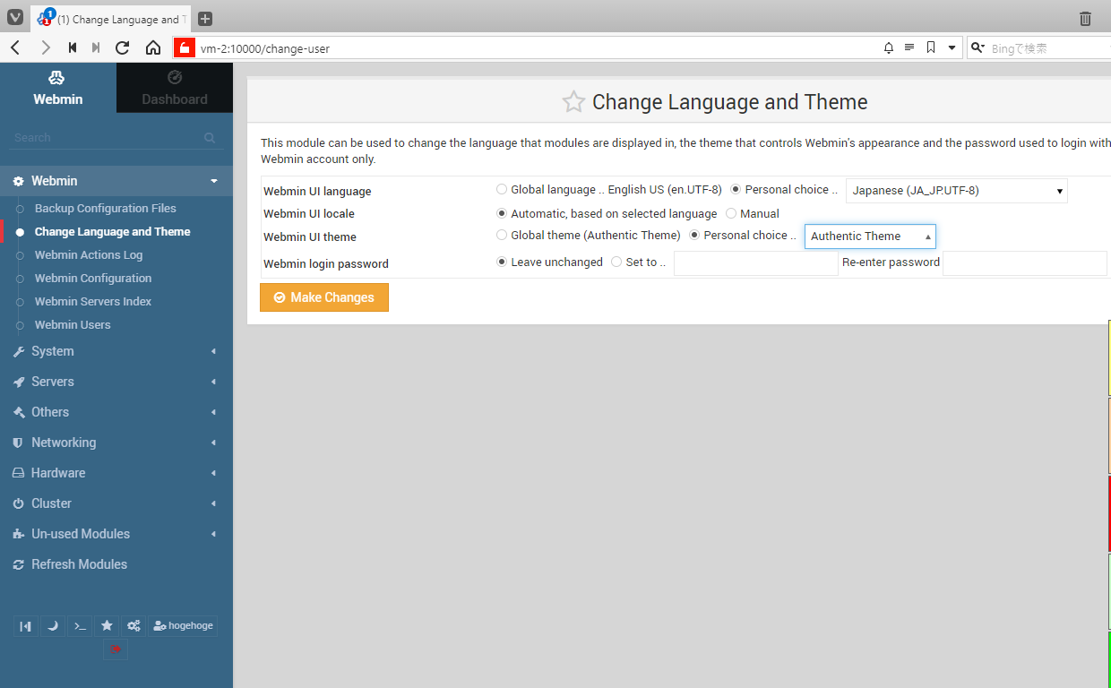Viewport: 1111px width, 688px height.
Task: Open closed tabs trash icon
Action: 1085,19
